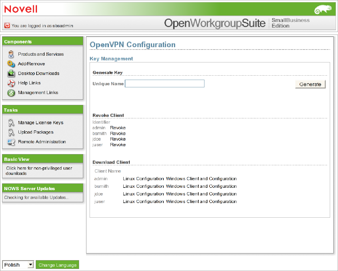Click the Generate button
This screenshot has width=338, height=271.
[x=310, y=84]
